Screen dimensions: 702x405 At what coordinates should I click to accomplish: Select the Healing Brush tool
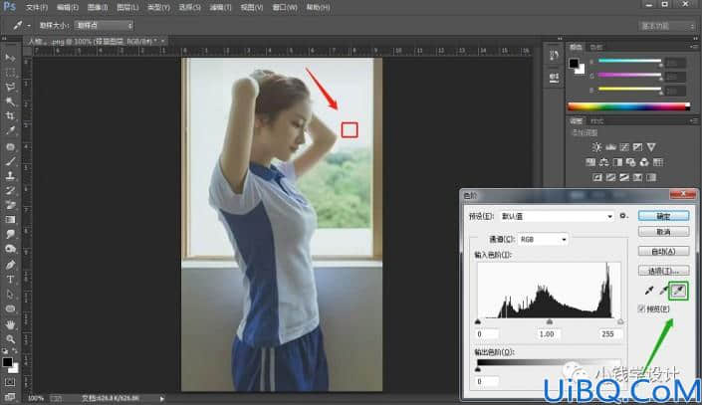coord(10,147)
